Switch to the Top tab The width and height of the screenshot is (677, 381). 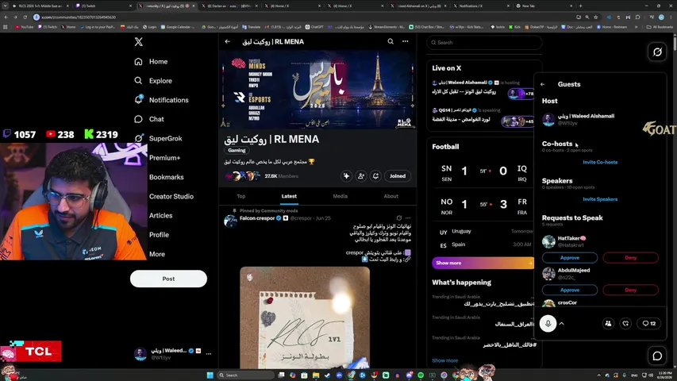[x=241, y=196]
